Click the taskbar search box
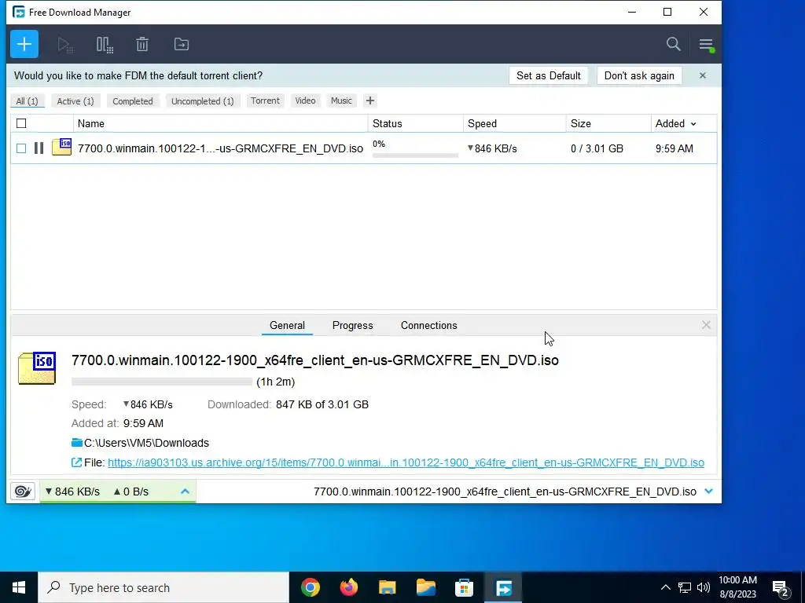 click(x=164, y=587)
